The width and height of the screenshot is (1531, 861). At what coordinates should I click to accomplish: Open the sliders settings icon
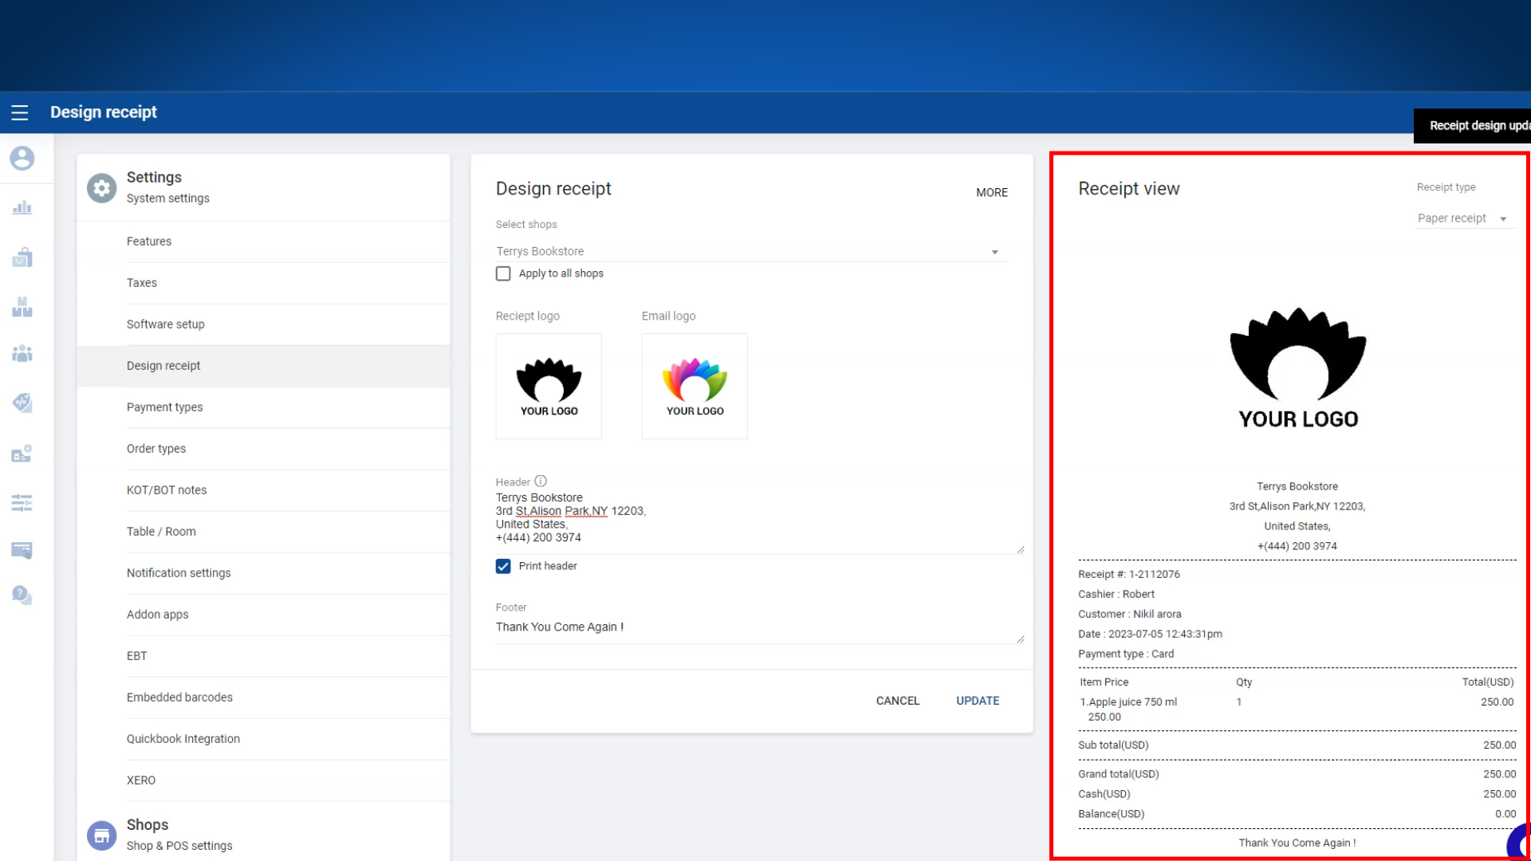(x=22, y=503)
